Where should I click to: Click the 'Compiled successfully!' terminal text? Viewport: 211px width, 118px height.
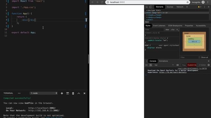17,98
